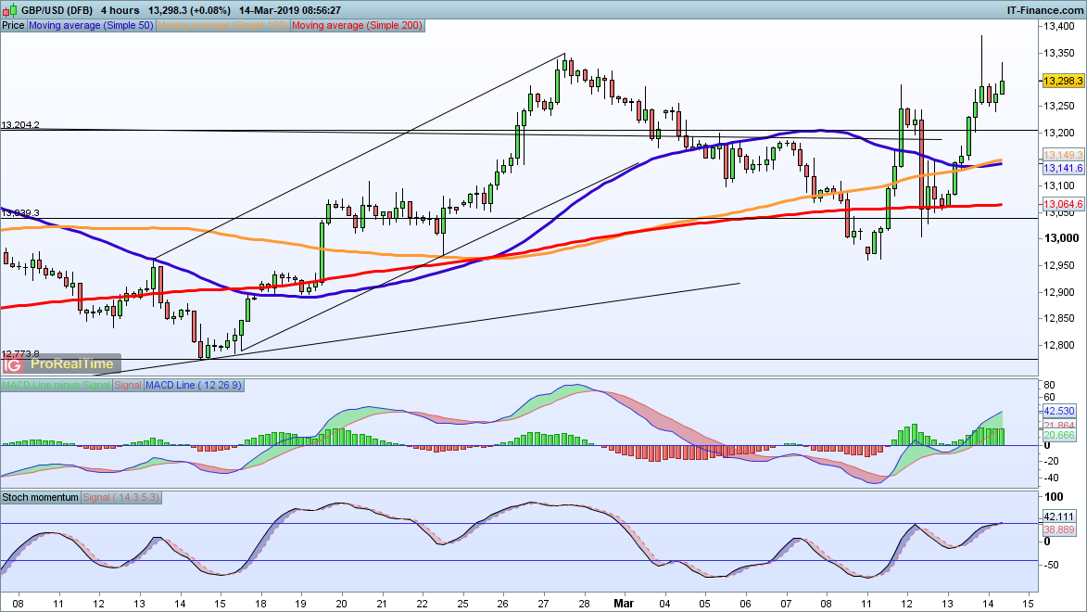
Task: Click the 12,800 price axis label
Action: [x=1061, y=345]
